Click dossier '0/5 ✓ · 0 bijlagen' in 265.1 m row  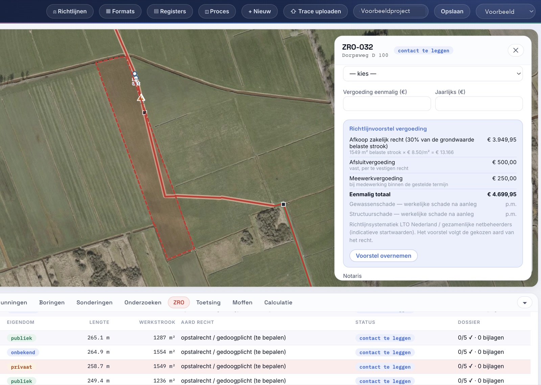point(481,338)
